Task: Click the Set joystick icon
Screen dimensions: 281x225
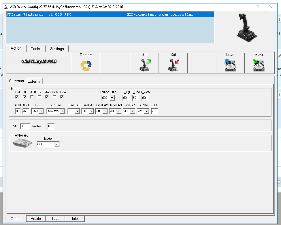Action: coord(173,65)
